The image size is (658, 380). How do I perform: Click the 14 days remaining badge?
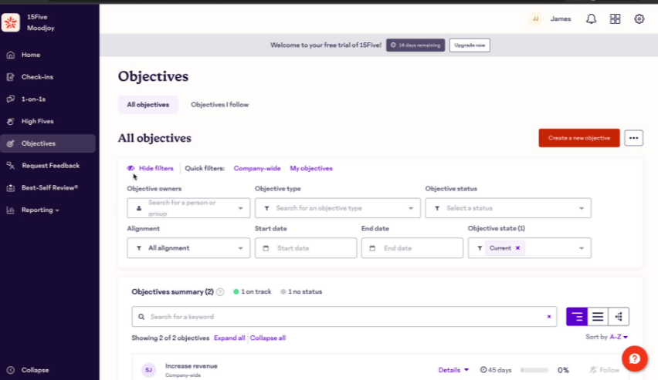coord(415,45)
